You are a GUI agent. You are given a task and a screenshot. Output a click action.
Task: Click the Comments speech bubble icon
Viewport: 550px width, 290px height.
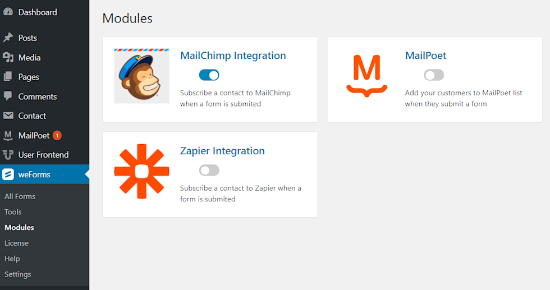click(x=8, y=96)
